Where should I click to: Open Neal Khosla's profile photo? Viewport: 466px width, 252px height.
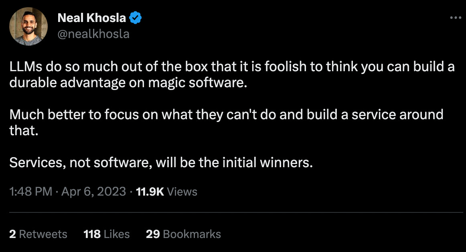point(28,26)
